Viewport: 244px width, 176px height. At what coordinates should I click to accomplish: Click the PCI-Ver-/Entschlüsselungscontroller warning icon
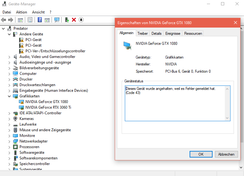pos(21,51)
